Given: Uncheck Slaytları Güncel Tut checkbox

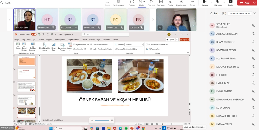Looking at the screenshot, I should (x=74, y=45).
